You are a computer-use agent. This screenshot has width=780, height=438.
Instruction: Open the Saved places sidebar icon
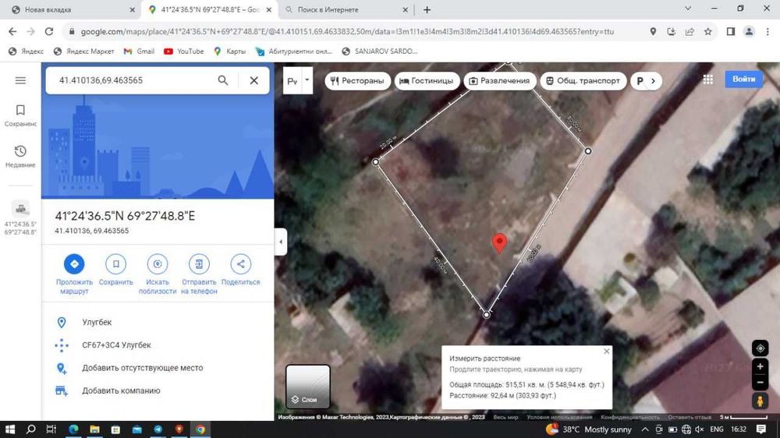click(x=20, y=115)
